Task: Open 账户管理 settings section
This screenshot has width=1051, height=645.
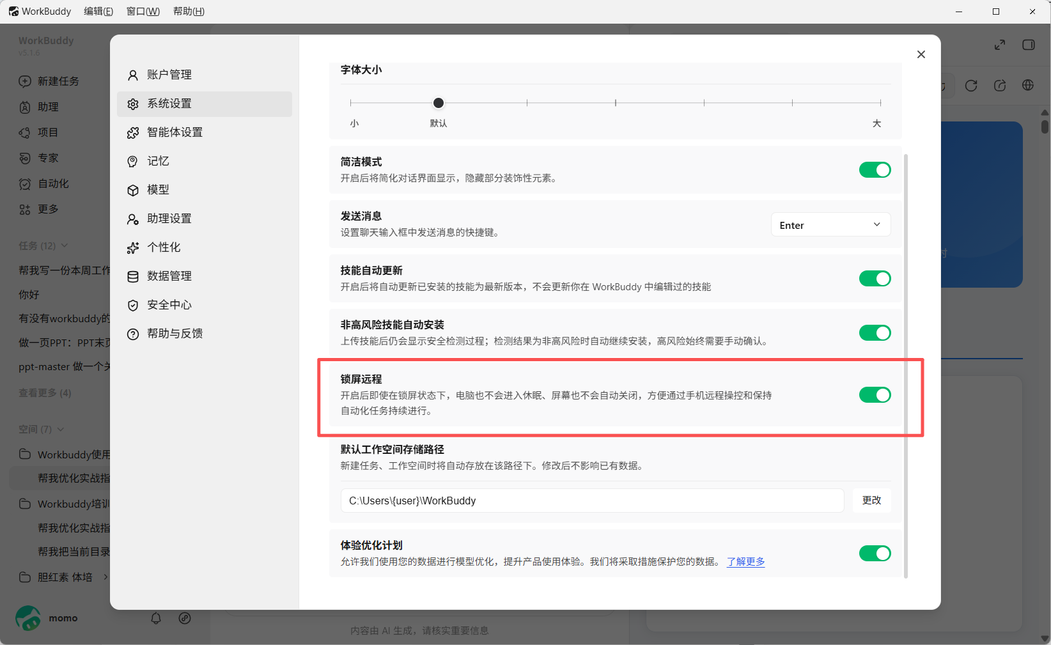Action: (x=204, y=75)
